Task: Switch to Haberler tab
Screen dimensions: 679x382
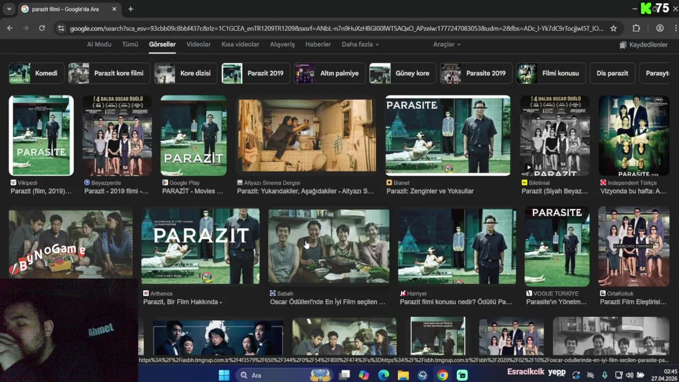Action: click(x=318, y=45)
